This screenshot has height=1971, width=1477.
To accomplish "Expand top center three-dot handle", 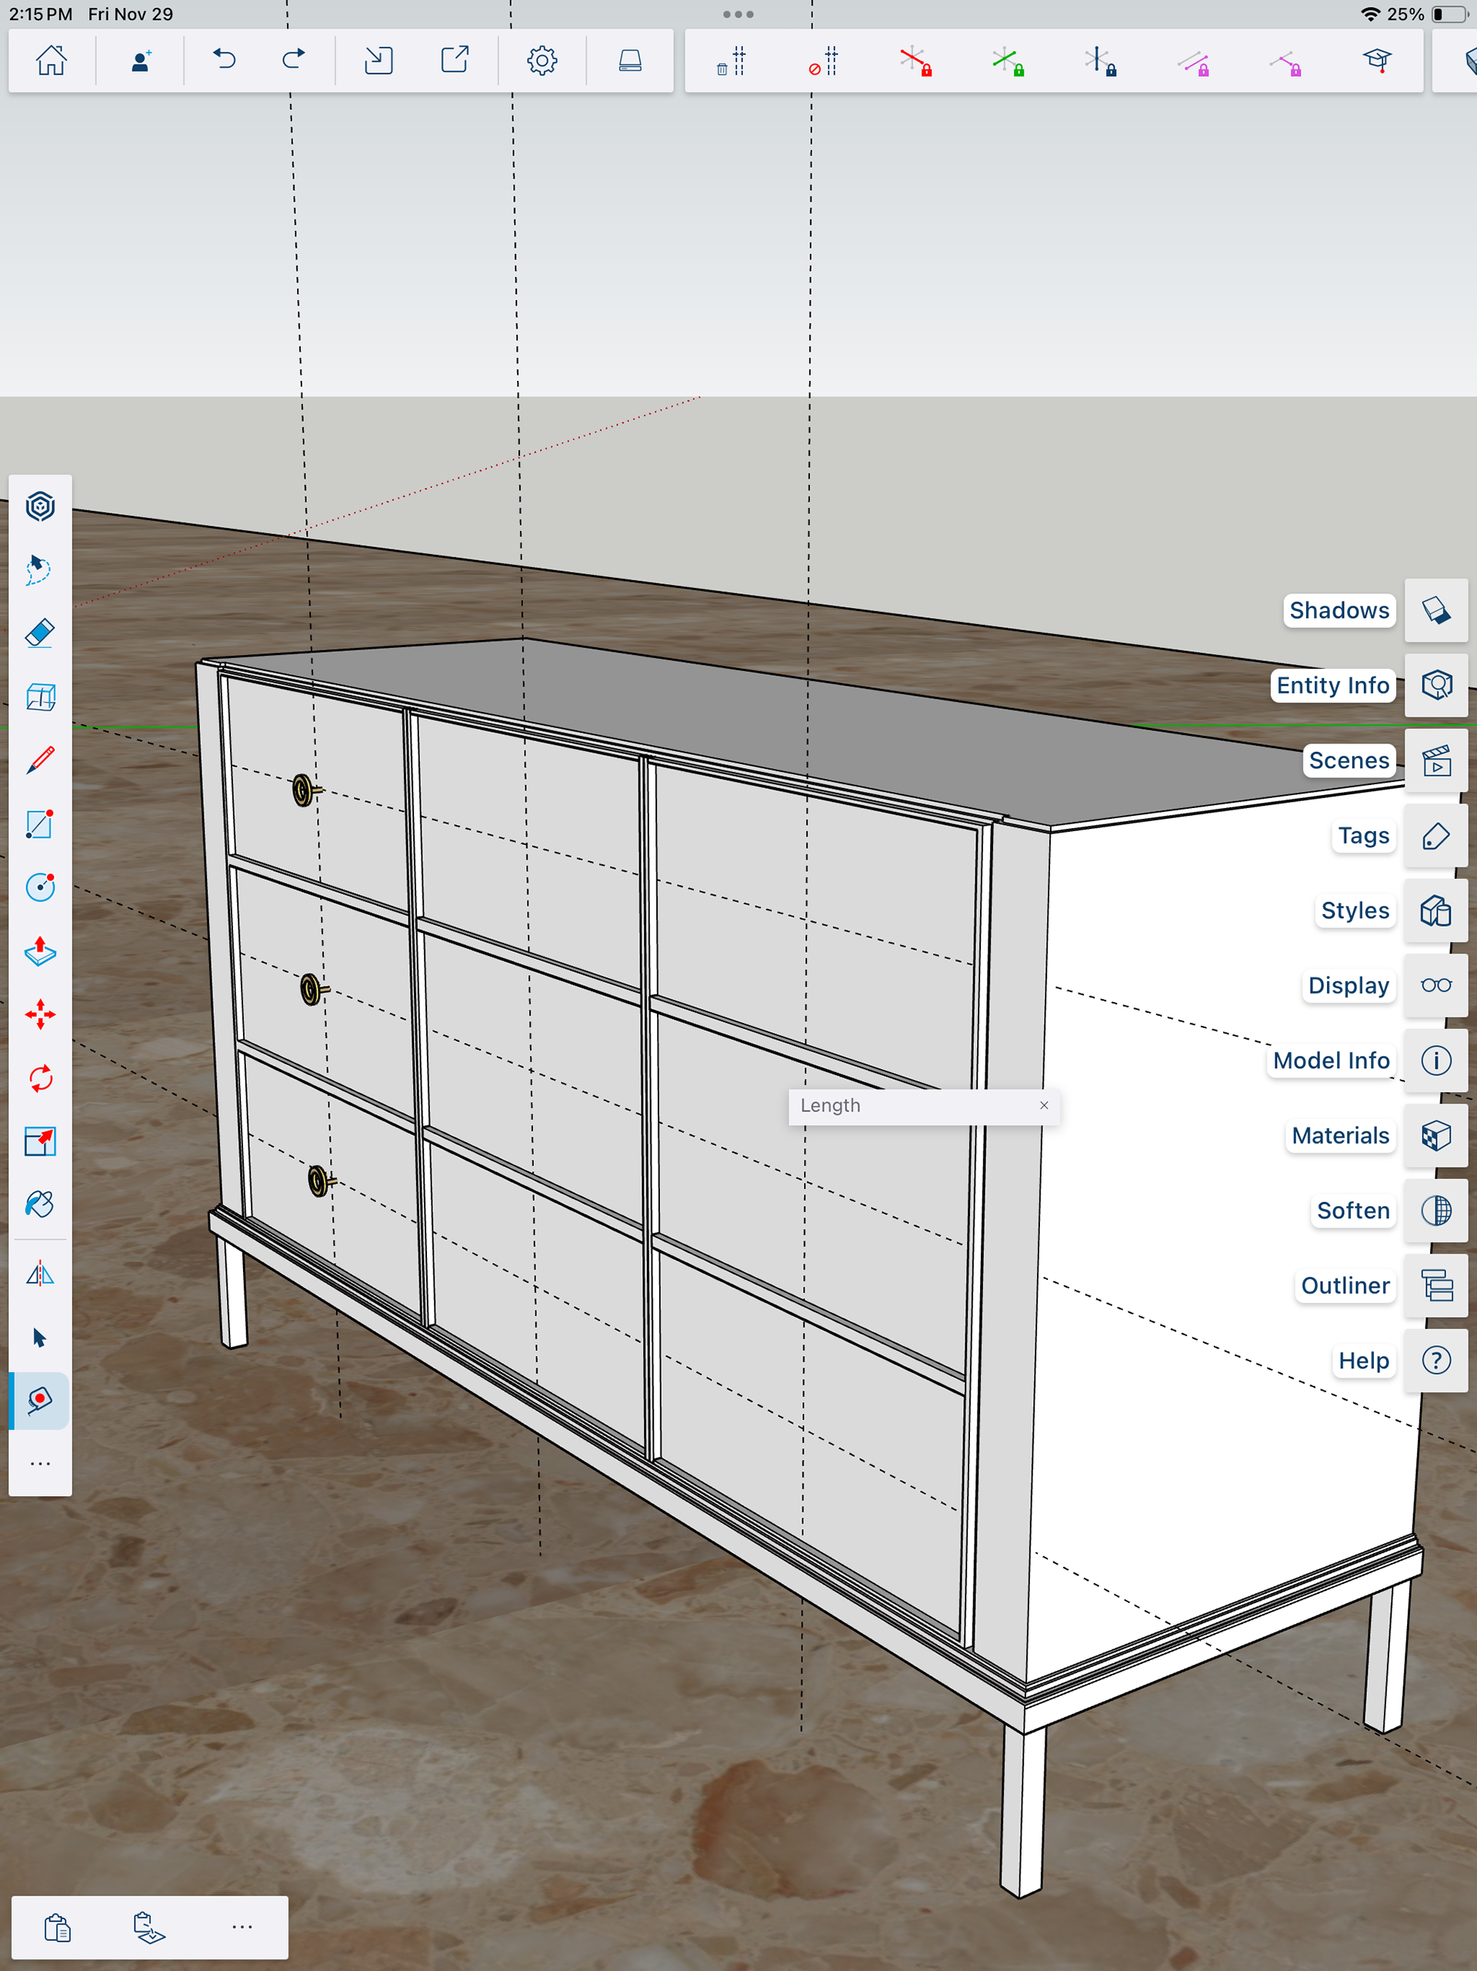I will [x=738, y=15].
